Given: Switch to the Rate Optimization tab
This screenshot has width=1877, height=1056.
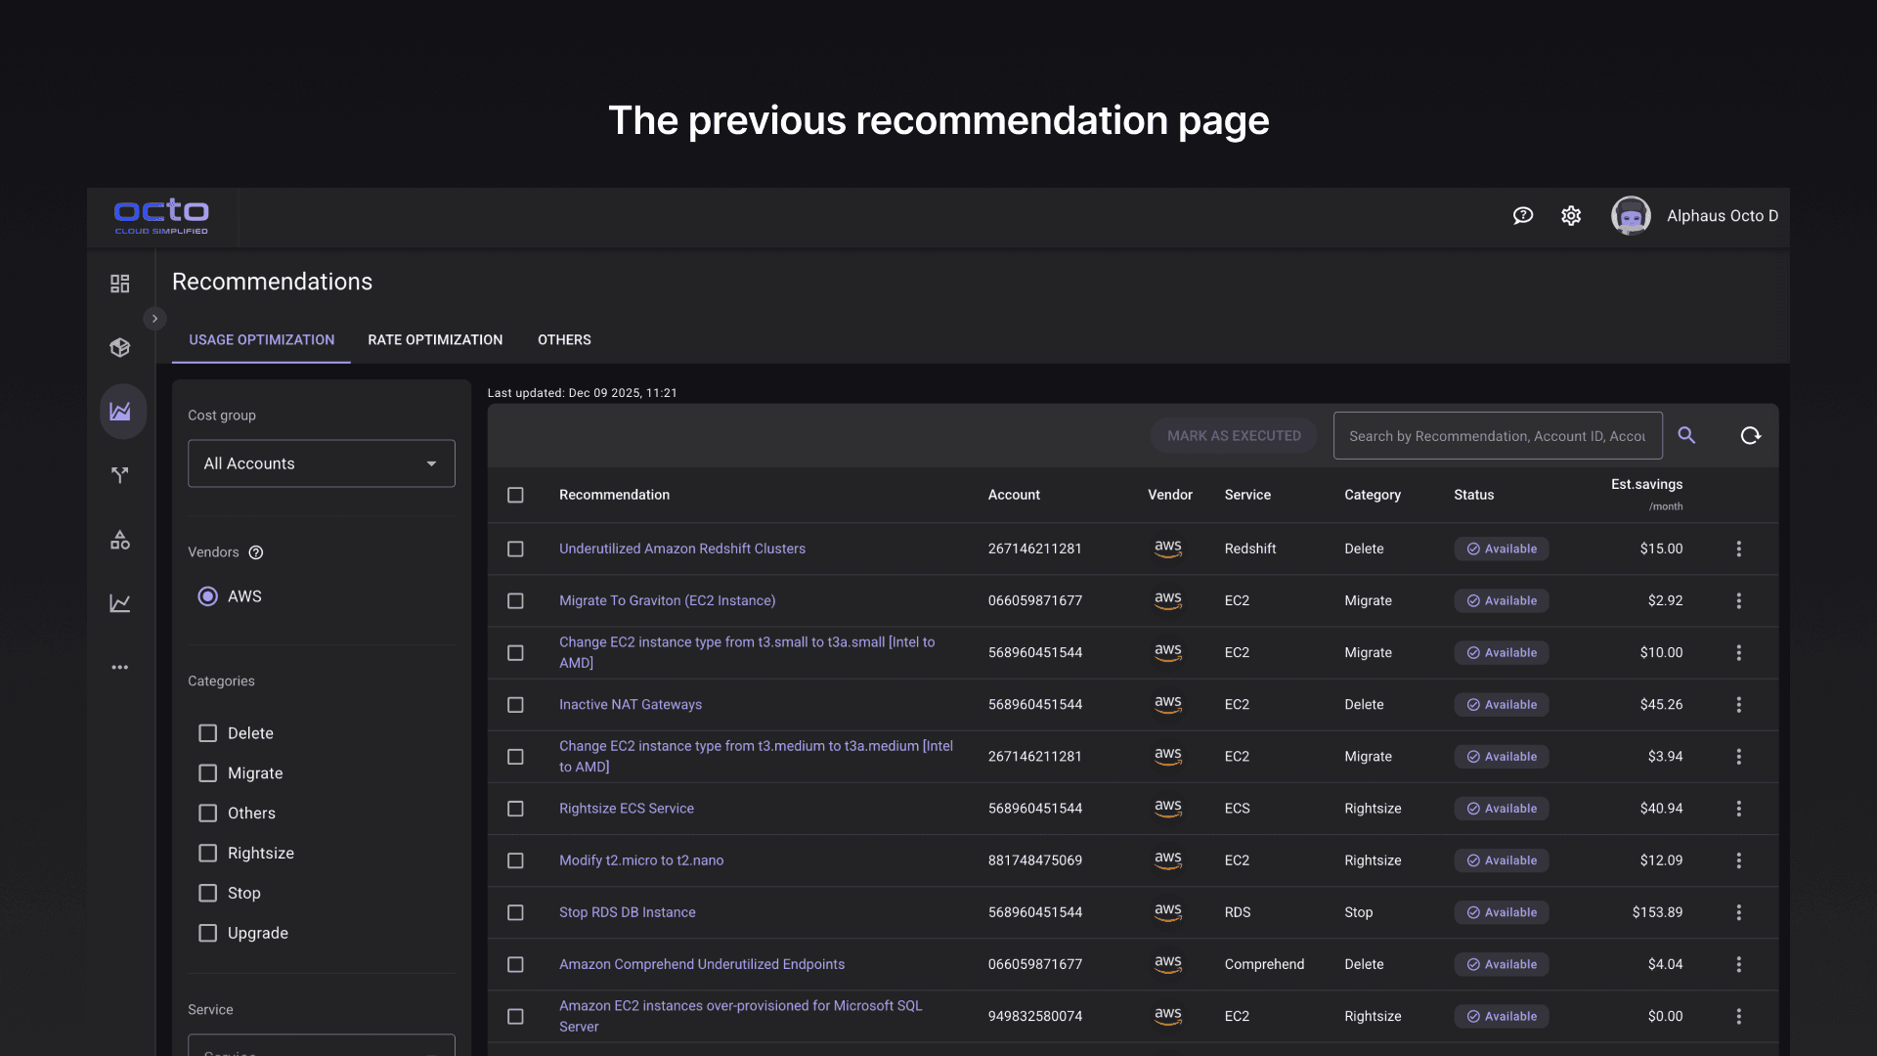Looking at the screenshot, I should (x=435, y=339).
